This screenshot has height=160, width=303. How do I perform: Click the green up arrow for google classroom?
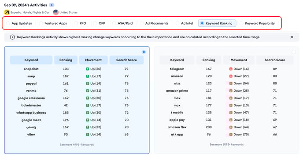pos(88,98)
